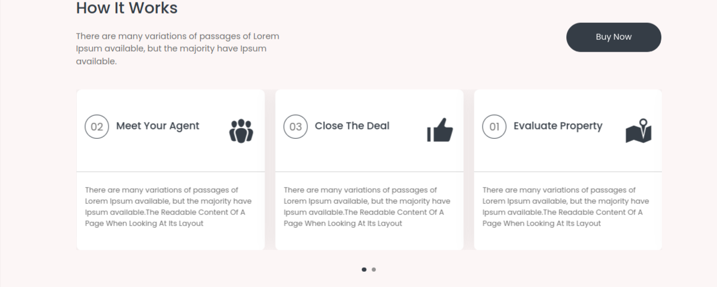Click the circled 01 step badge
Viewport: 717px width, 287px height.
point(495,127)
